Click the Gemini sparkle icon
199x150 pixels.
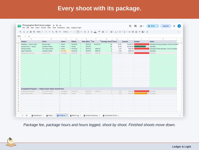pyautogui.click(x=174, y=26)
